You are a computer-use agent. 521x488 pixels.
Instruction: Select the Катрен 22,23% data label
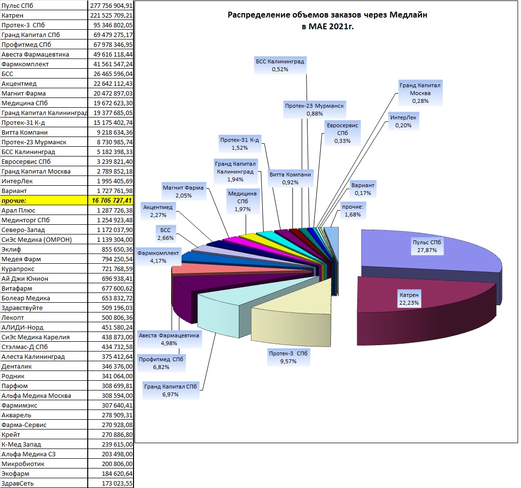[409, 298]
